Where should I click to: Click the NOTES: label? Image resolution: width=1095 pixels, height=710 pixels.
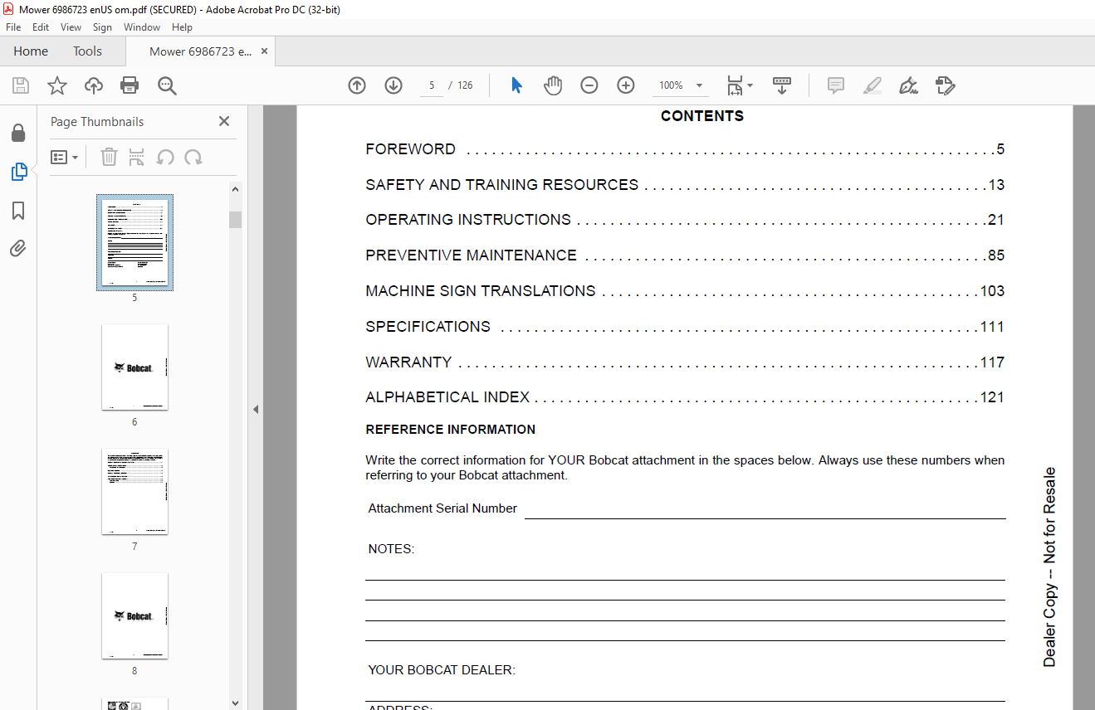pyautogui.click(x=391, y=549)
